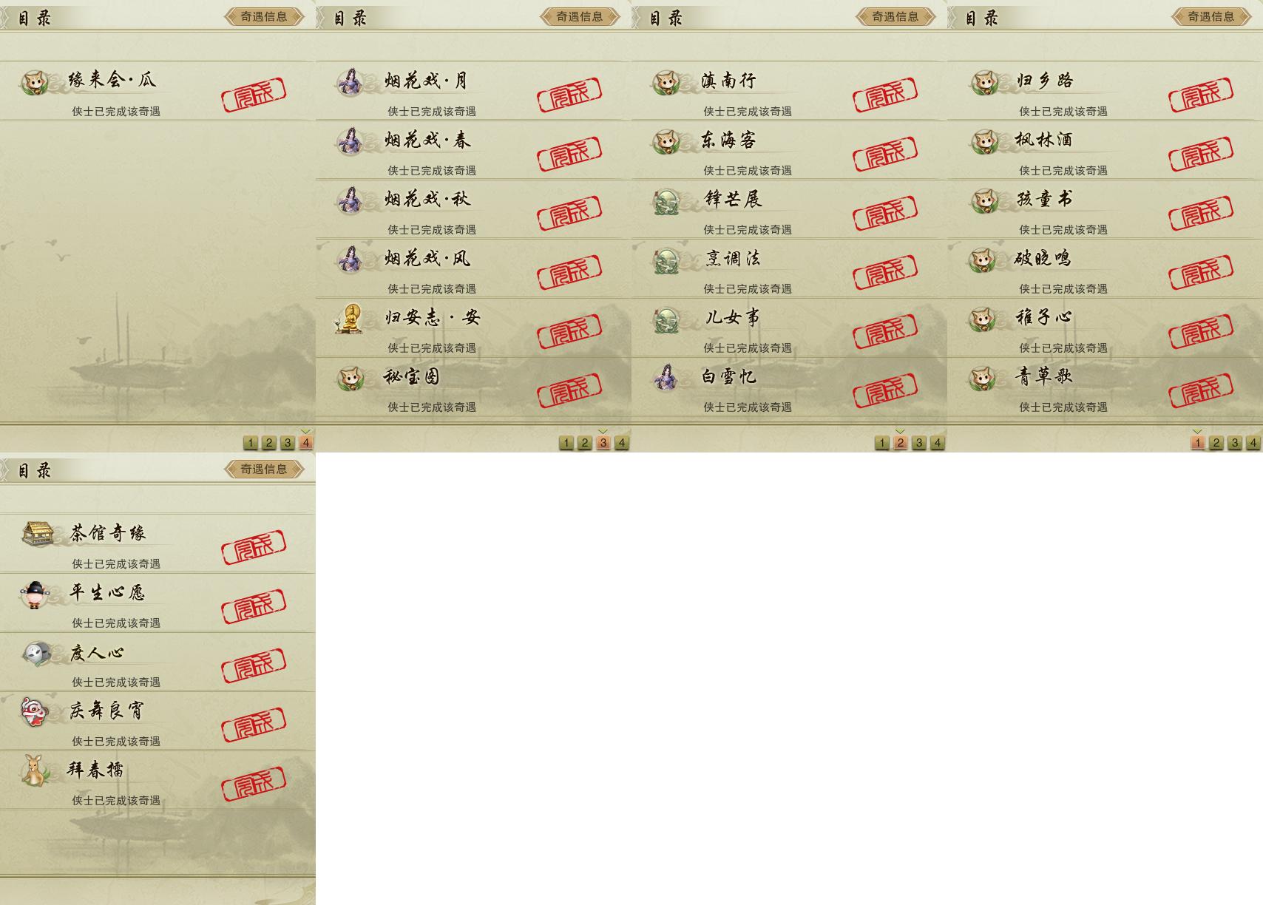
Task: Click the lion dance icon beside 庆舞良宵
Action: (34, 711)
